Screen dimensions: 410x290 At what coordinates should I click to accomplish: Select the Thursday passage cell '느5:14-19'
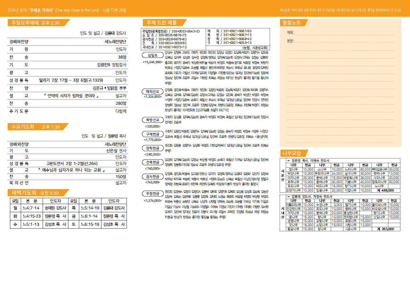(x=90, y=208)
